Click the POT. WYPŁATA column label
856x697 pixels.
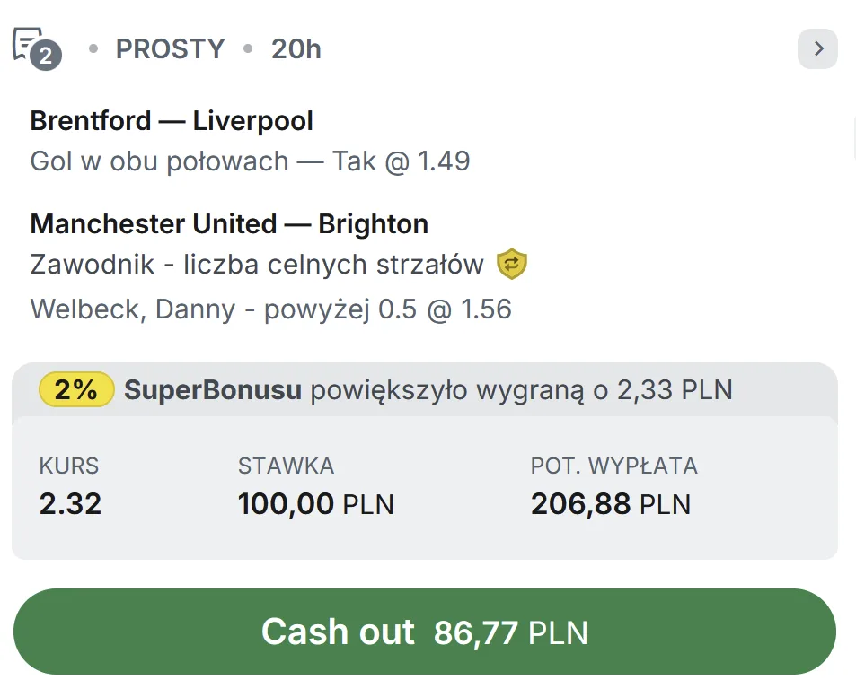pos(613,466)
